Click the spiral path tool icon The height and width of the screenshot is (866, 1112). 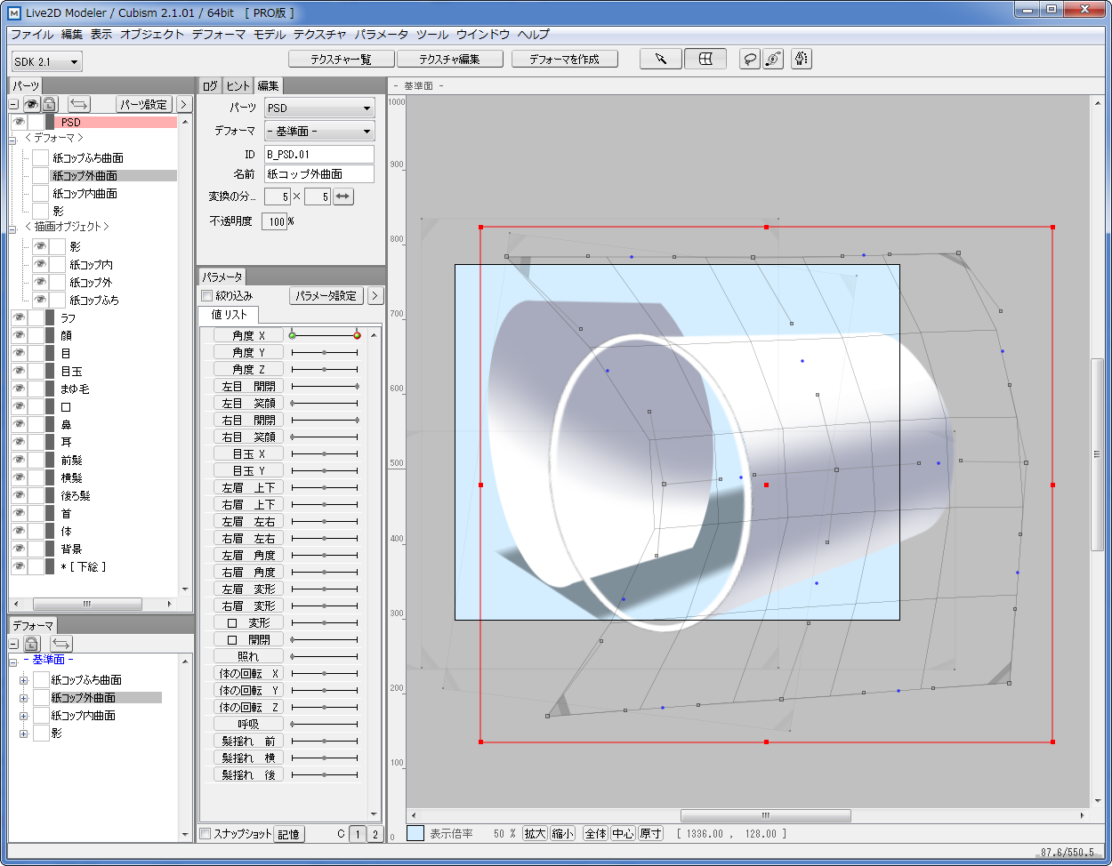773,59
